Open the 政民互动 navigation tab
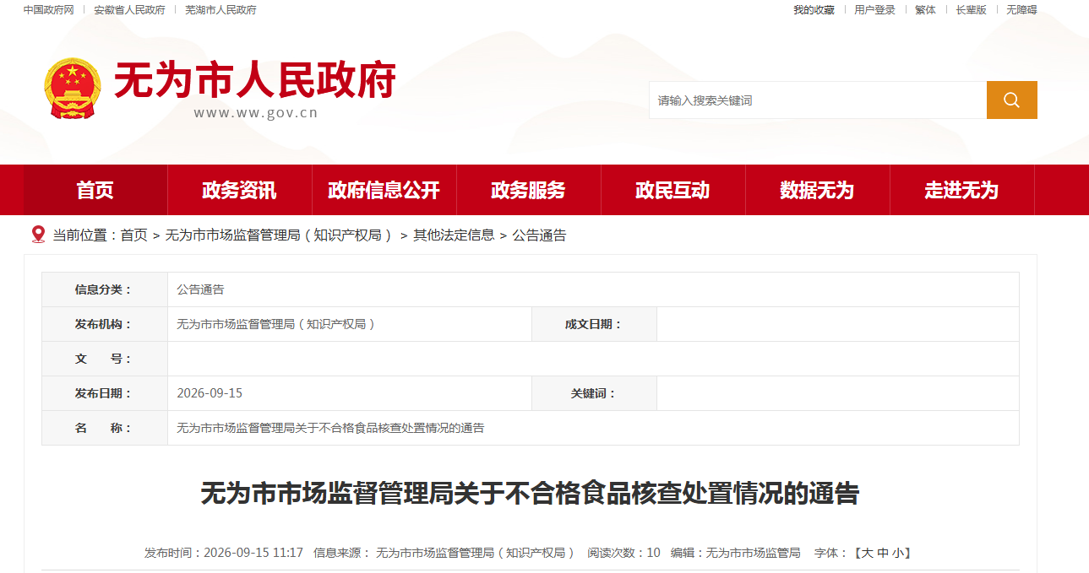The height and width of the screenshot is (573, 1089). coord(672,190)
